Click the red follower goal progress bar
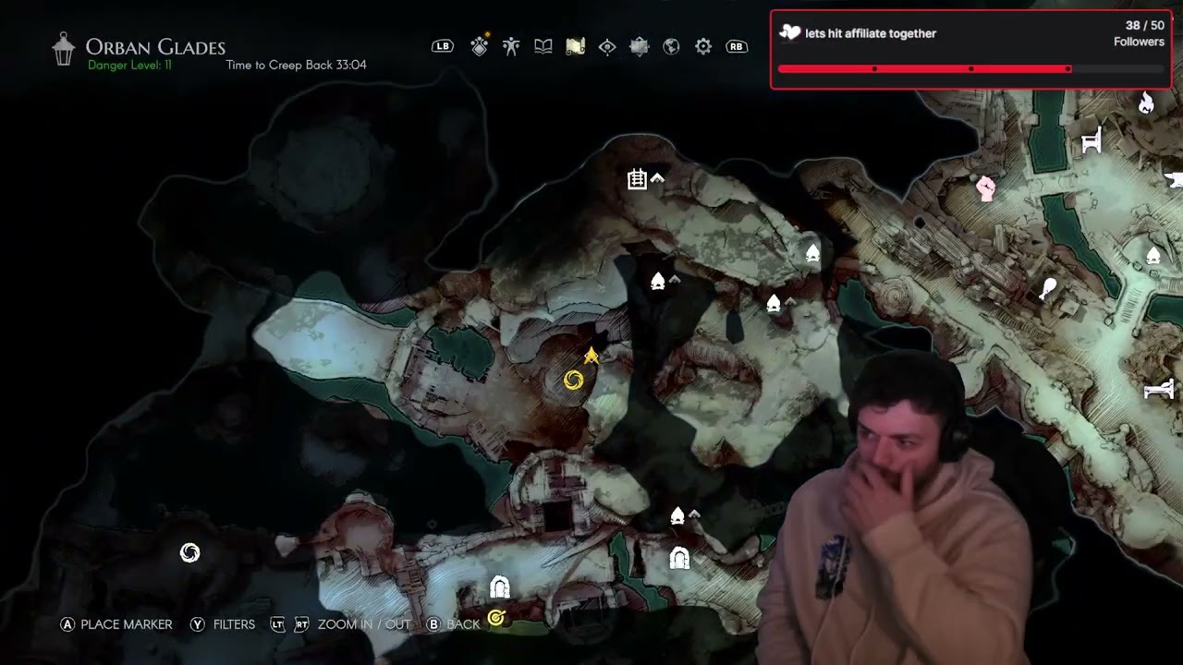 (x=970, y=68)
